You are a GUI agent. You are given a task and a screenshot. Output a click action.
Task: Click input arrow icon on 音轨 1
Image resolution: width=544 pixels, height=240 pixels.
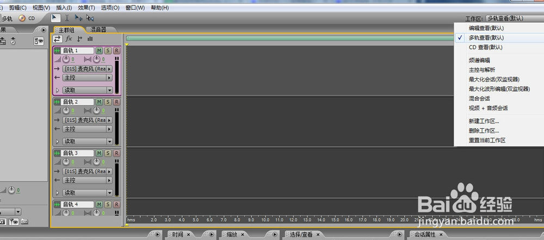(57, 69)
